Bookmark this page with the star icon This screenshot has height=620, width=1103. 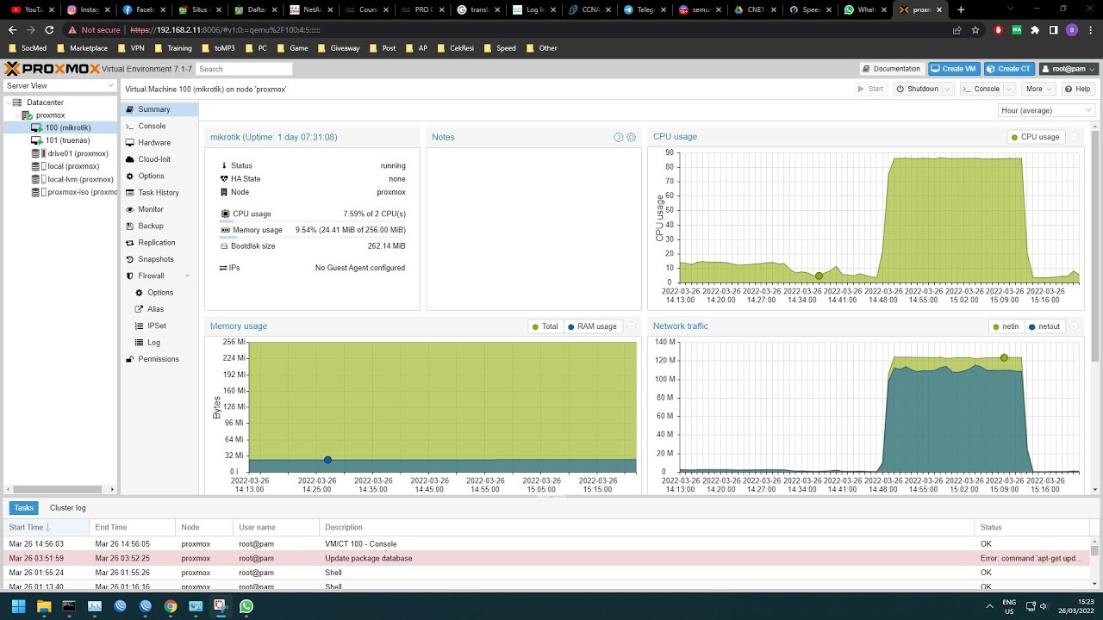click(x=975, y=29)
